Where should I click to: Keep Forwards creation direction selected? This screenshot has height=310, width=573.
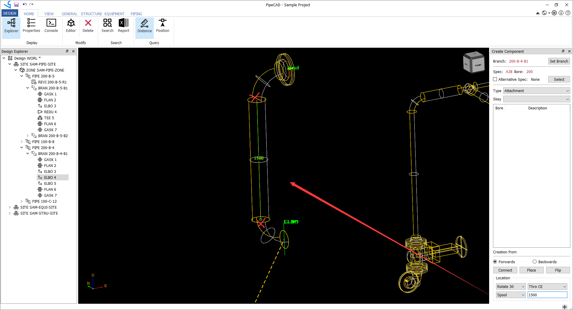[495, 262]
